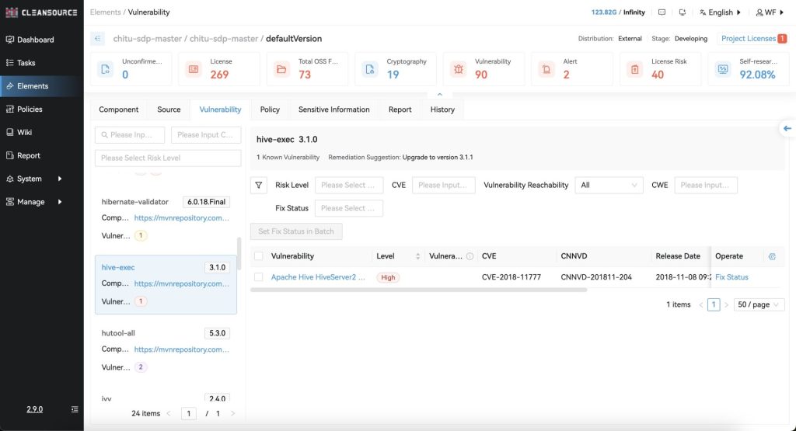Tick the checkbox for Apache Hive HiveServer2 row
The width and height of the screenshot is (796, 431).
(x=259, y=277)
